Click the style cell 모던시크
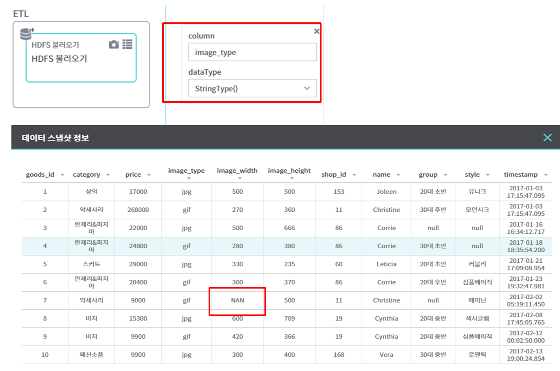Image resolution: width=560 pixels, height=371 pixels. (x=477, y=210)
